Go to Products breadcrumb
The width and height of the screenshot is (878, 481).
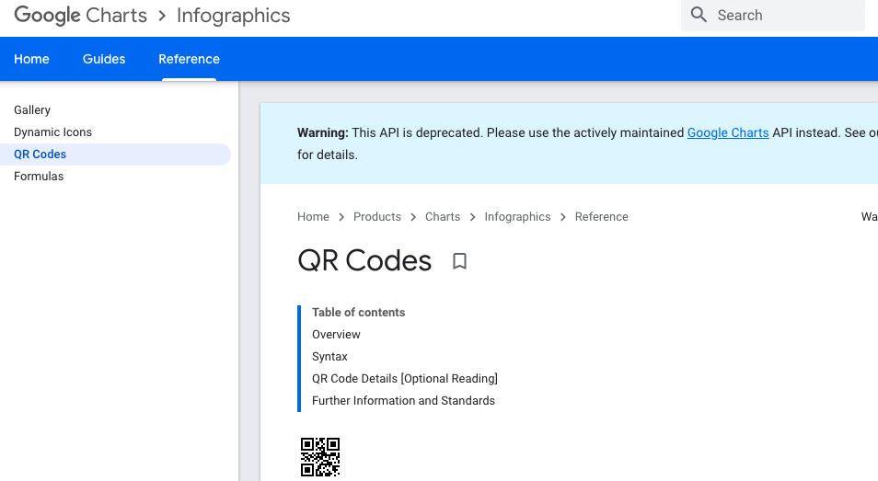pos(376,216)
